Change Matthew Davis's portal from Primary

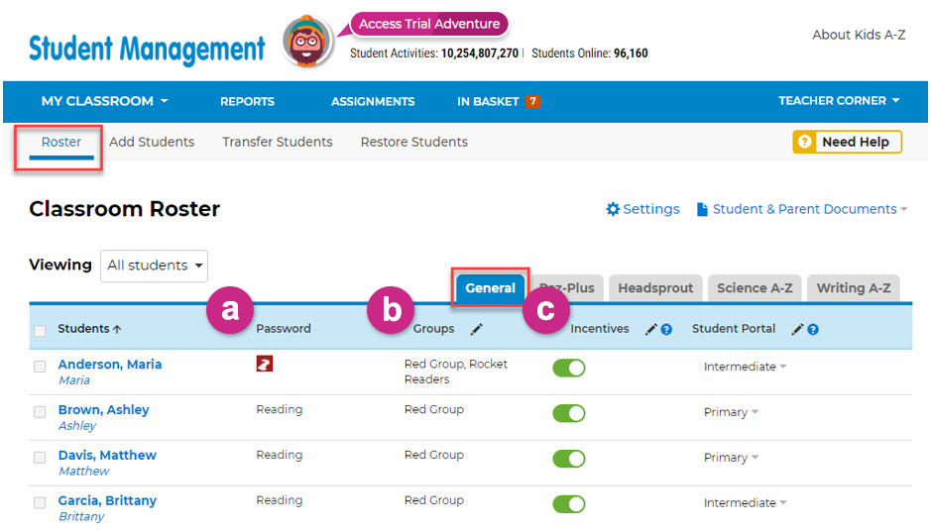731,458
